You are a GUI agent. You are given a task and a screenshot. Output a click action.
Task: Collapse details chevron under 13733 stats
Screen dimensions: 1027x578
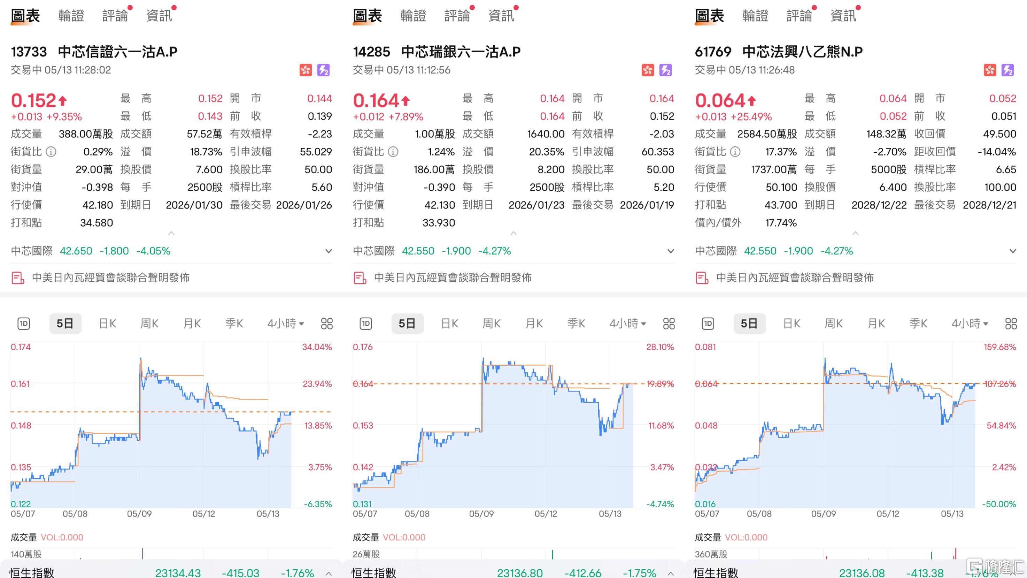click(171, 233)
